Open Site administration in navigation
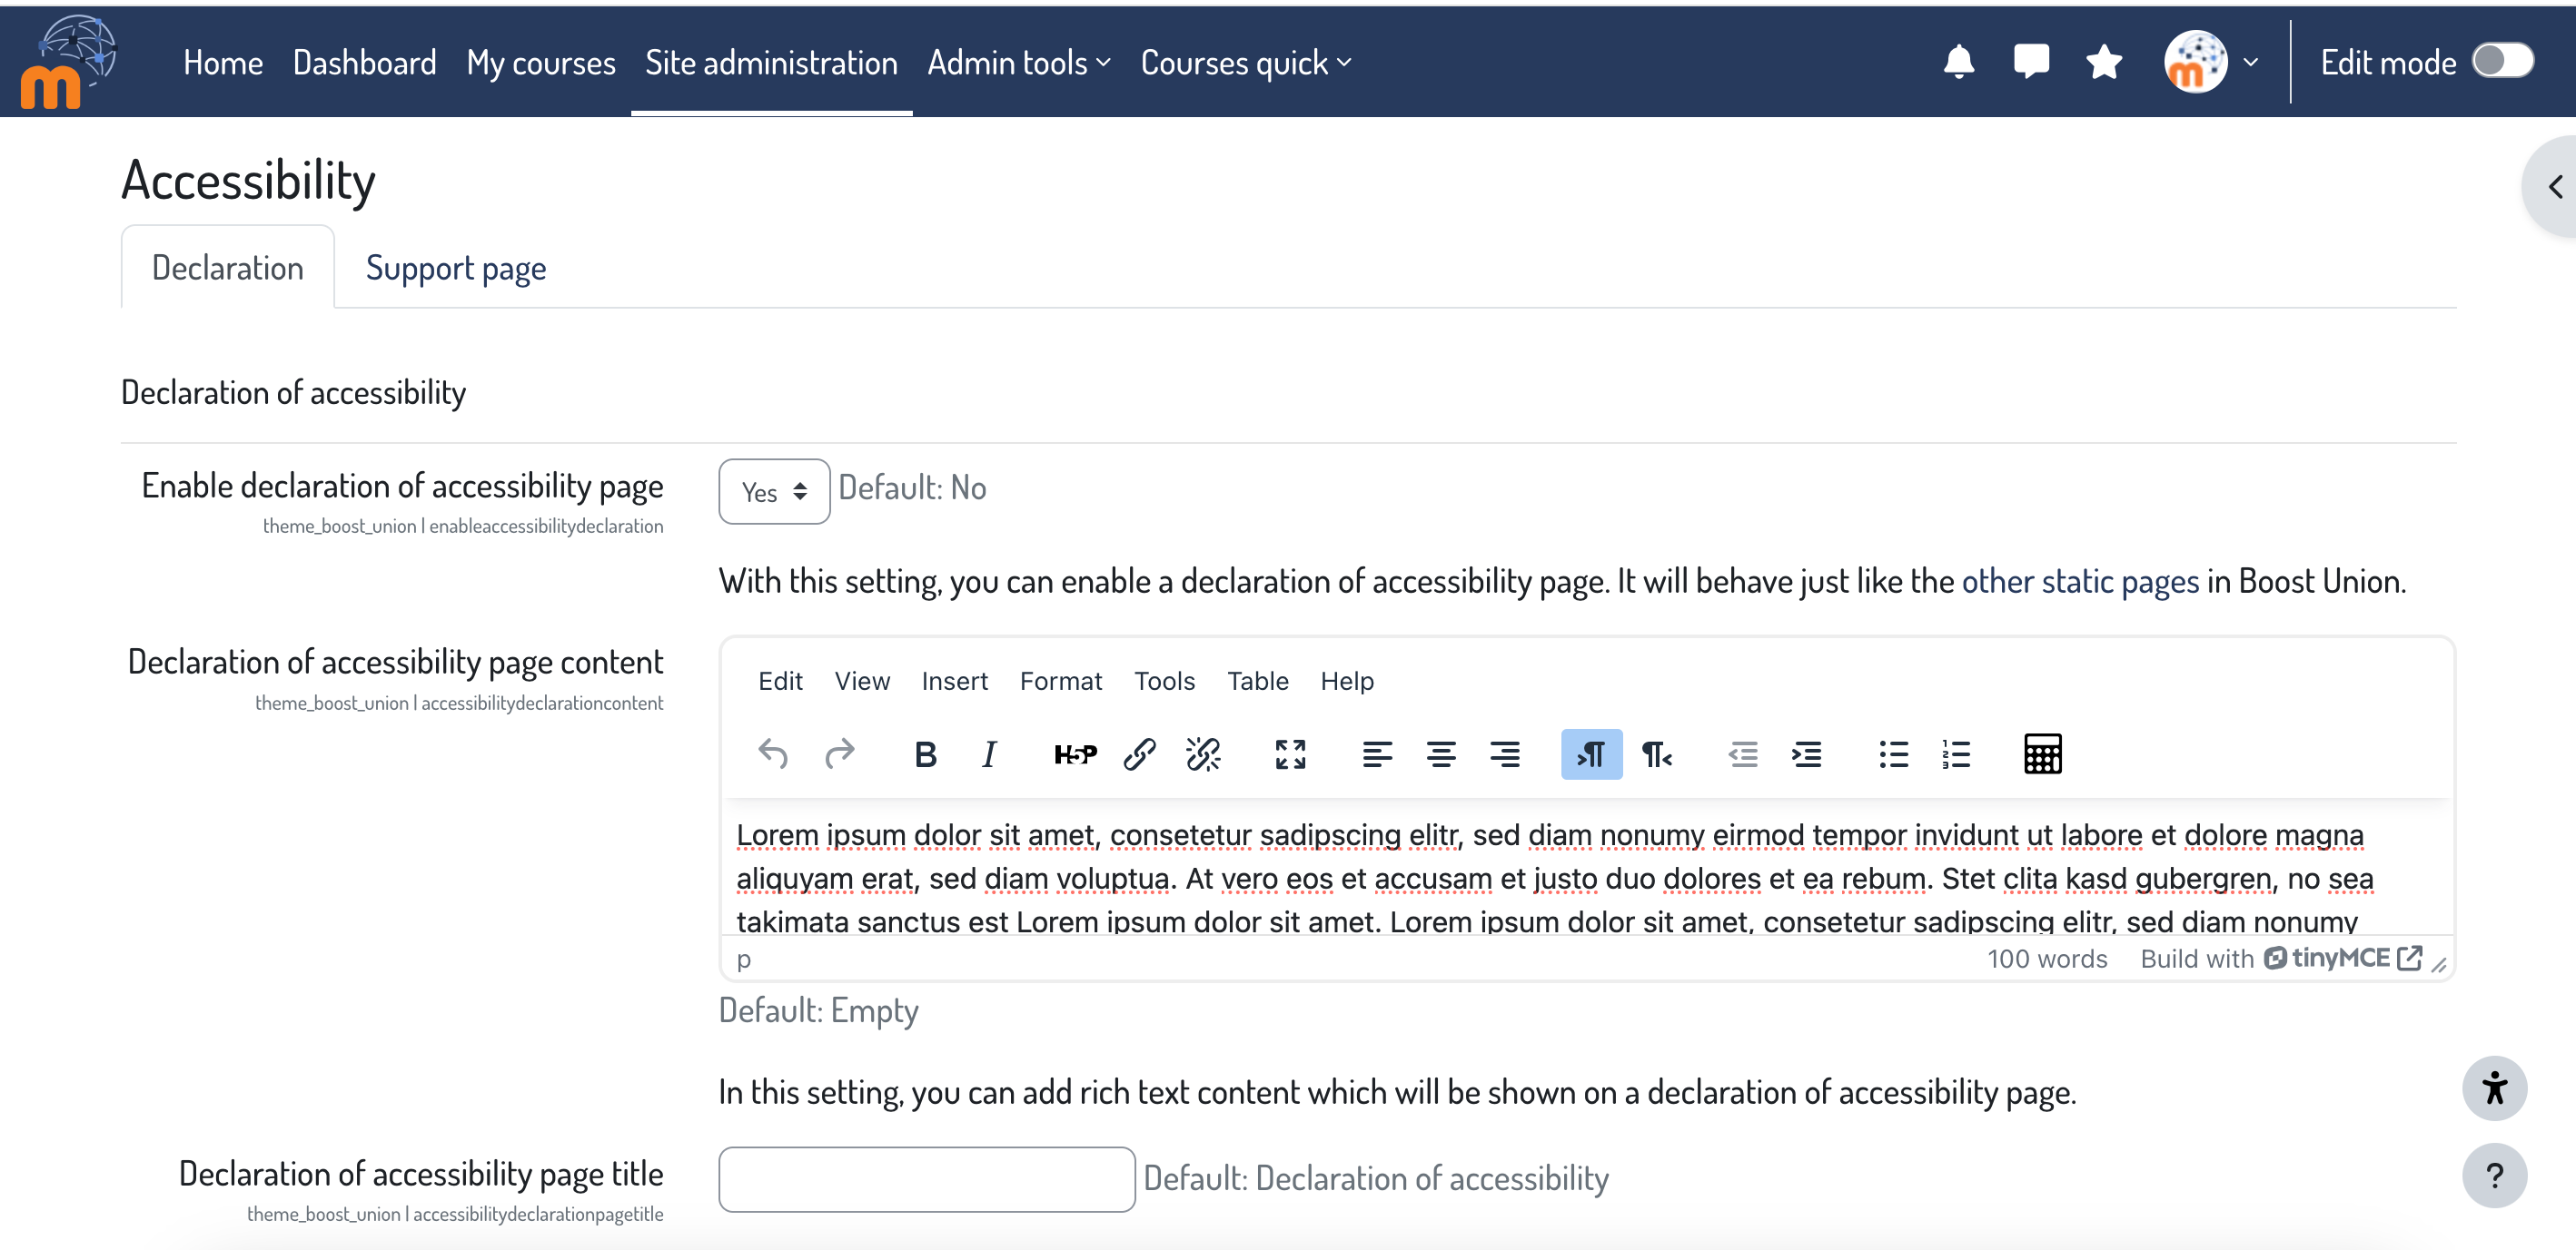 [x=771, y=63]
